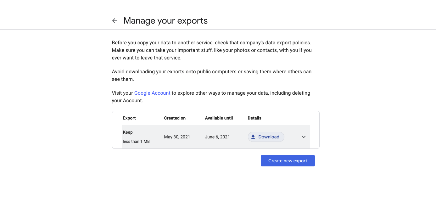Viewport: 436px width, 201px height.
Task: Click blank area left of Create new export
Action: [x=189, y=161]
